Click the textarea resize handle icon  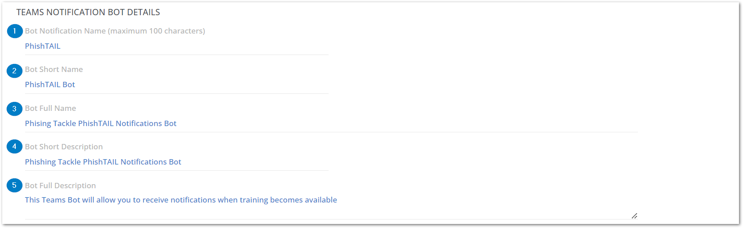tap(634, 216)
